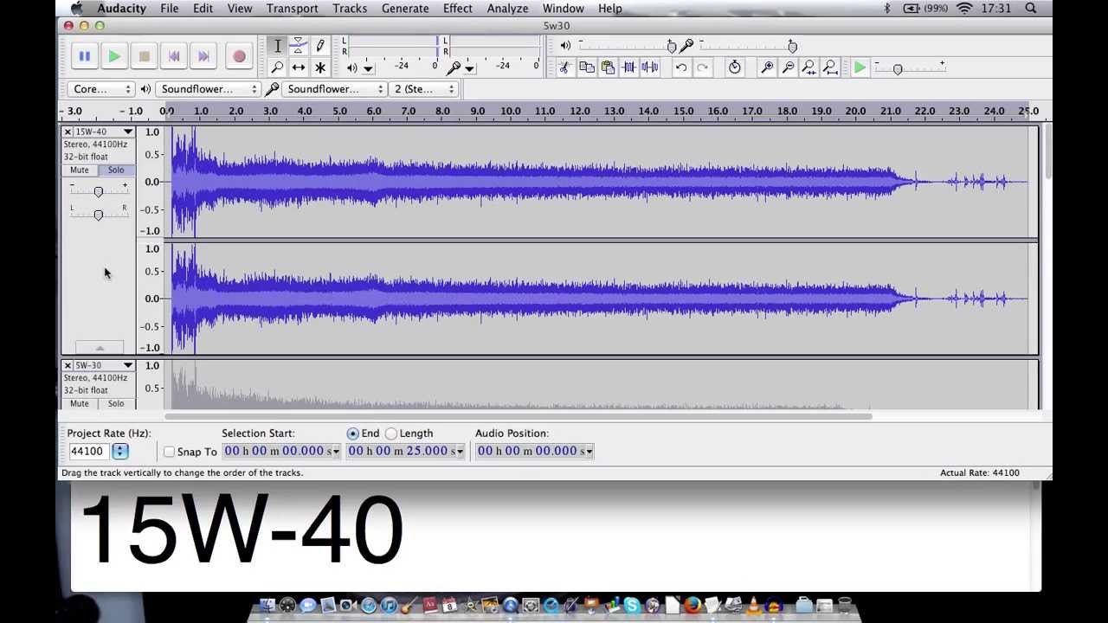Click the Redo arrow icon
This screenshot has height=623, width=1108.
point(702,67)
